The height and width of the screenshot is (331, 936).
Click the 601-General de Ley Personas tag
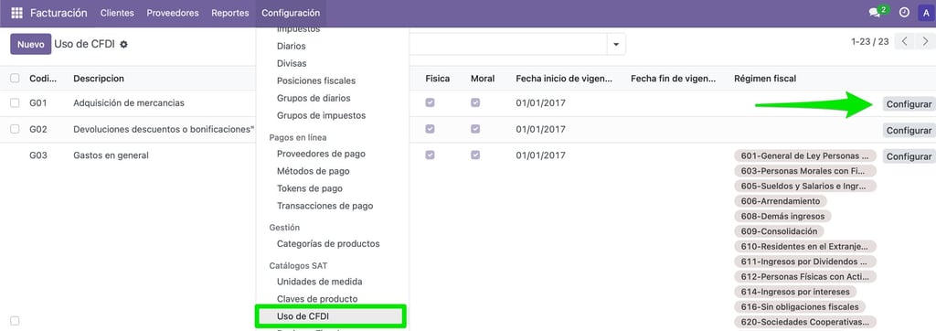tap(804, 155)
